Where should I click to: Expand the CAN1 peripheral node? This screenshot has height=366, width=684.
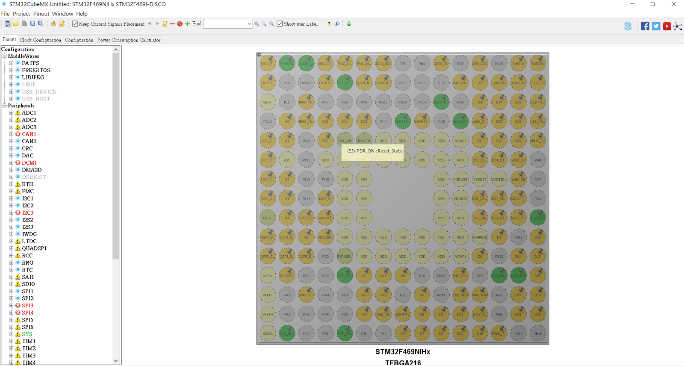(x=11, y=134)
